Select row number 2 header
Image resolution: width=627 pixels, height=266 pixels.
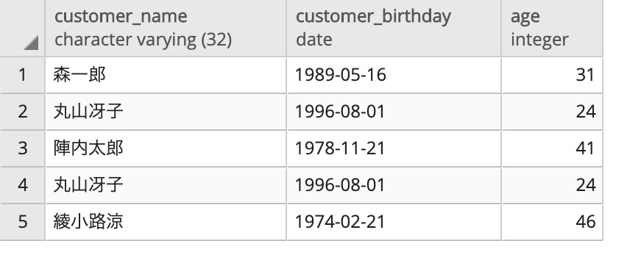[x=22, y=112]
